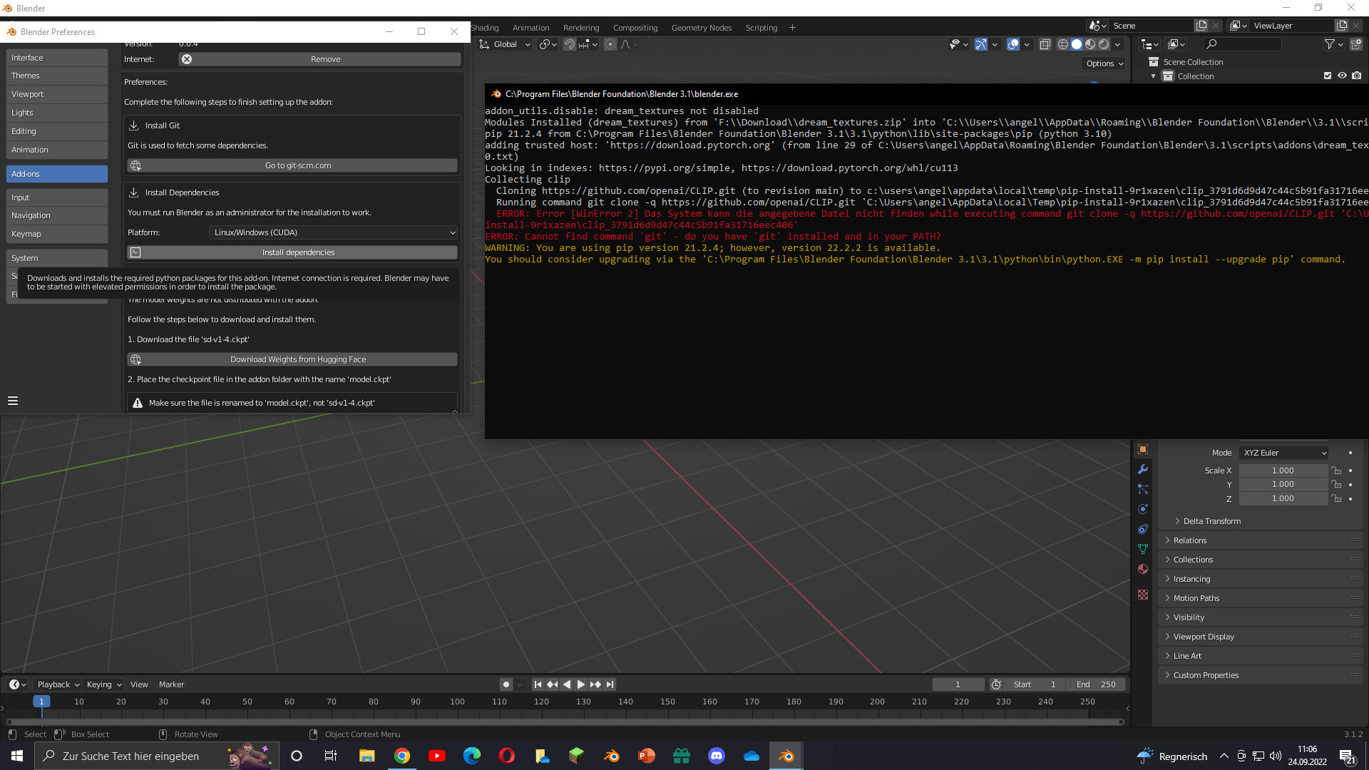The height and width of the screenshot is (770, 1369).
Task: Open the Object Data (mesh) tab
Action: [1143, 549]
